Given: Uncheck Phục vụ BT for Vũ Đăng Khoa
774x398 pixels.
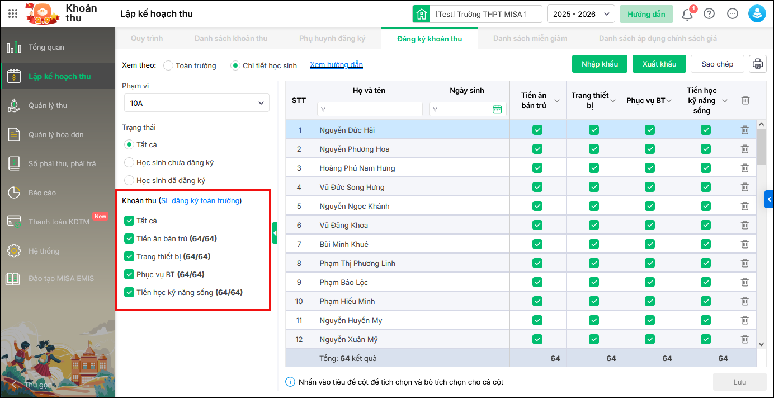Looking at the screenshot, I should [x=649, y=225].
